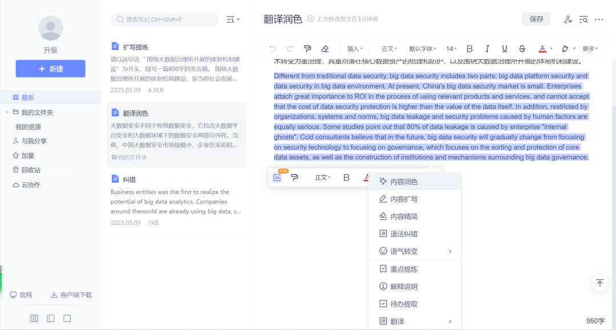Choose 解释说明 from AI menu
The height and width of the screenshot is (330, 616).
(x=415, y=287)
